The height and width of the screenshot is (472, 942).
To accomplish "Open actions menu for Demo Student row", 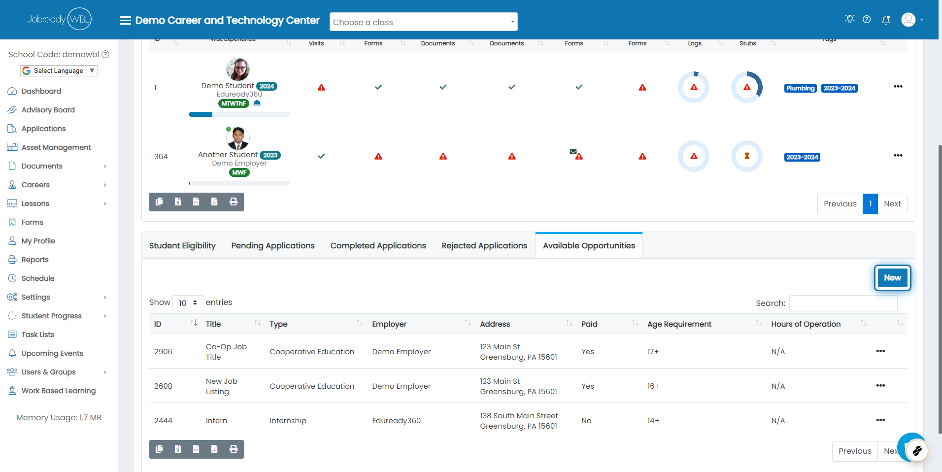I will (x=898, y=87).
